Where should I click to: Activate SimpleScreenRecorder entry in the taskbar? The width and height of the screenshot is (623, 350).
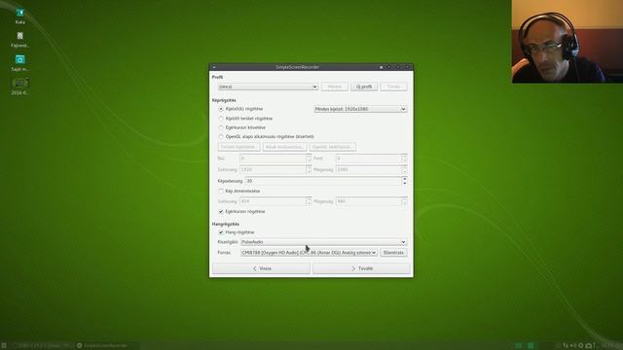click(x=106, y=346)
